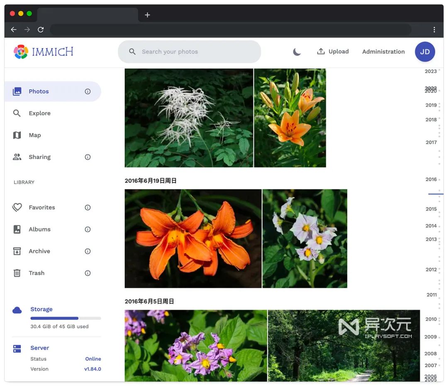Click the search magnifier icon in search bar
Image resolution: width=448 pixels, height=386 pixels.
pos(132,52)
